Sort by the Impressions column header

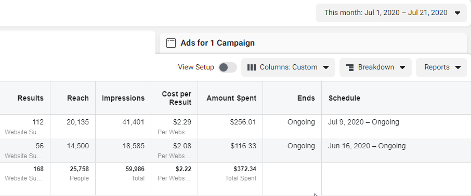[x=123, y=98]
